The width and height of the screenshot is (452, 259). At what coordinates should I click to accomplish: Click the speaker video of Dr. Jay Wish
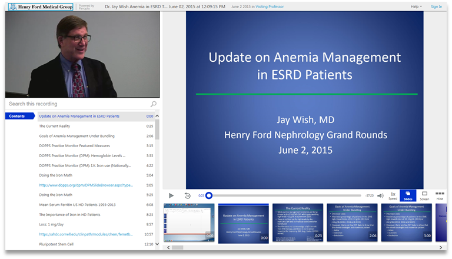[x=82, y=54]
